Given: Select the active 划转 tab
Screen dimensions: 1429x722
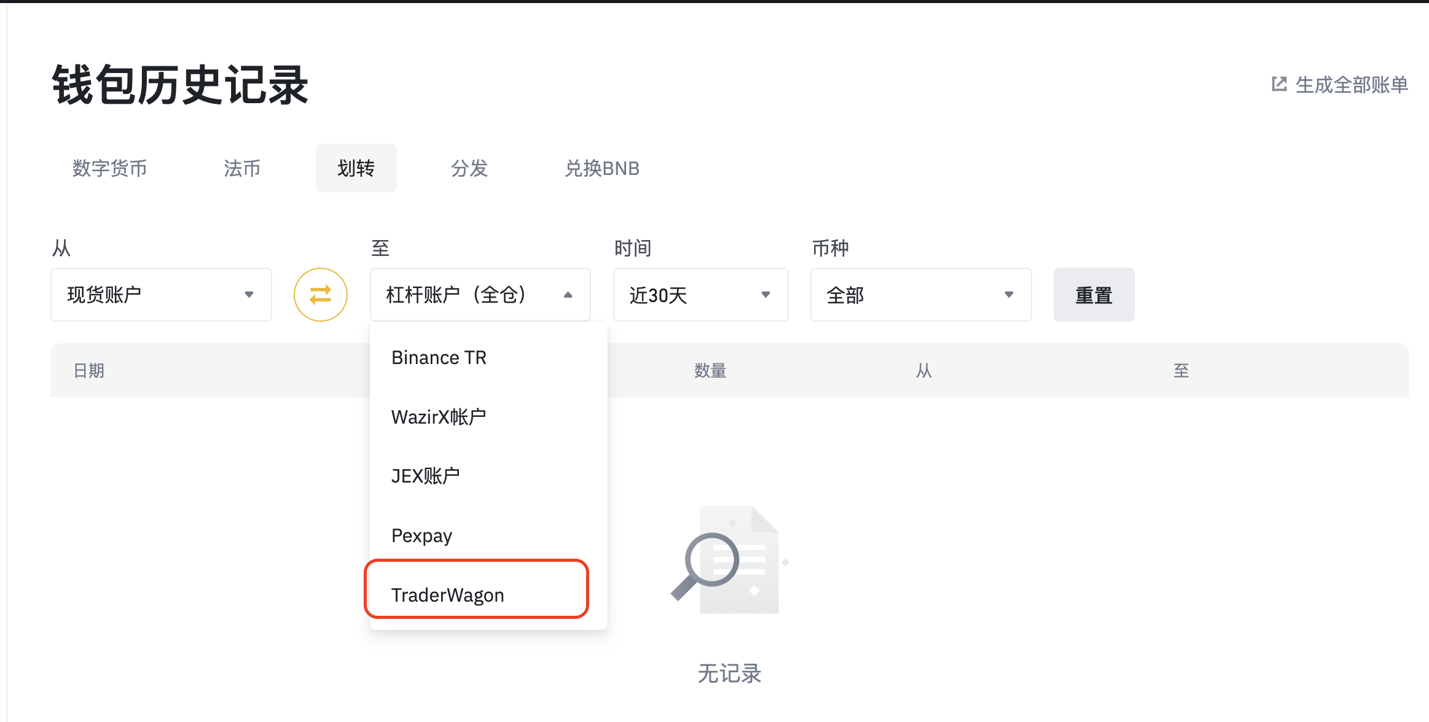Looking at the screenshot, I should tap(356, 168).
